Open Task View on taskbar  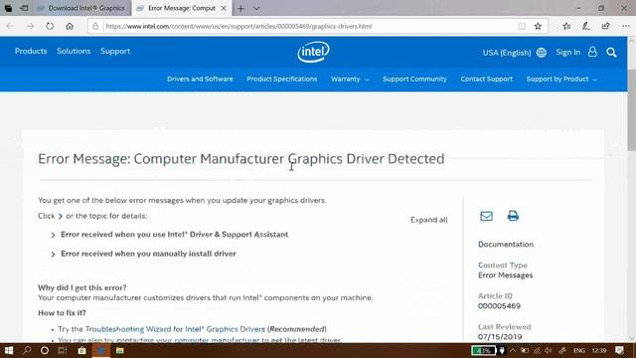point(63,351)
